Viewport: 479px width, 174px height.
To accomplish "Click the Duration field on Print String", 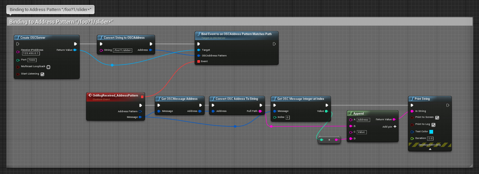I will [430, 138].
